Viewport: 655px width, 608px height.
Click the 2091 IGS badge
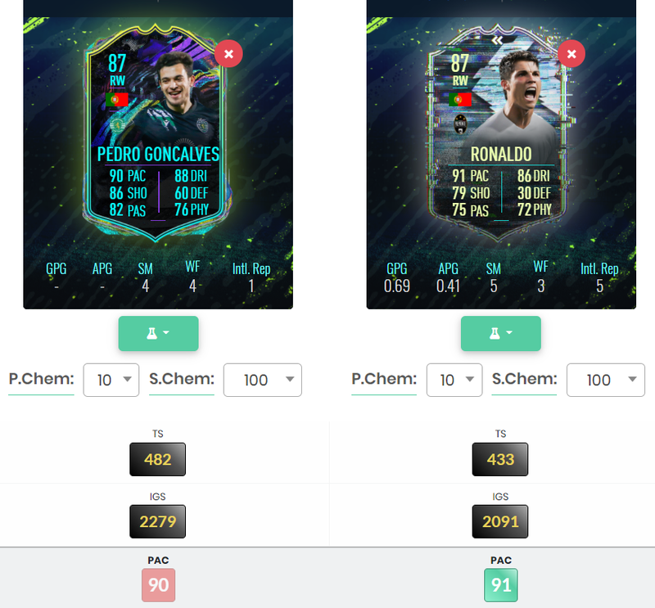500,521
